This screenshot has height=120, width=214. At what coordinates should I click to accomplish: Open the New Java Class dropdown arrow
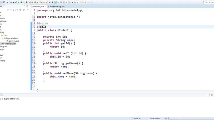pos(38,2)
